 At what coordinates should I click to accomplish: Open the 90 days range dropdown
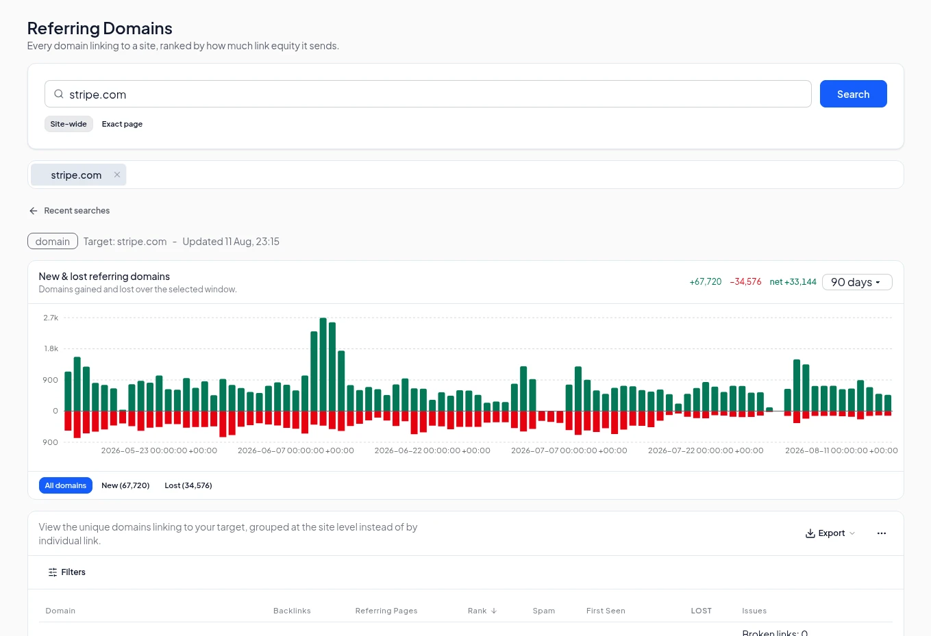click(857, 282)
